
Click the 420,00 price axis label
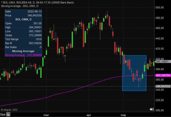pyautogui.click(x=160, y=49)
